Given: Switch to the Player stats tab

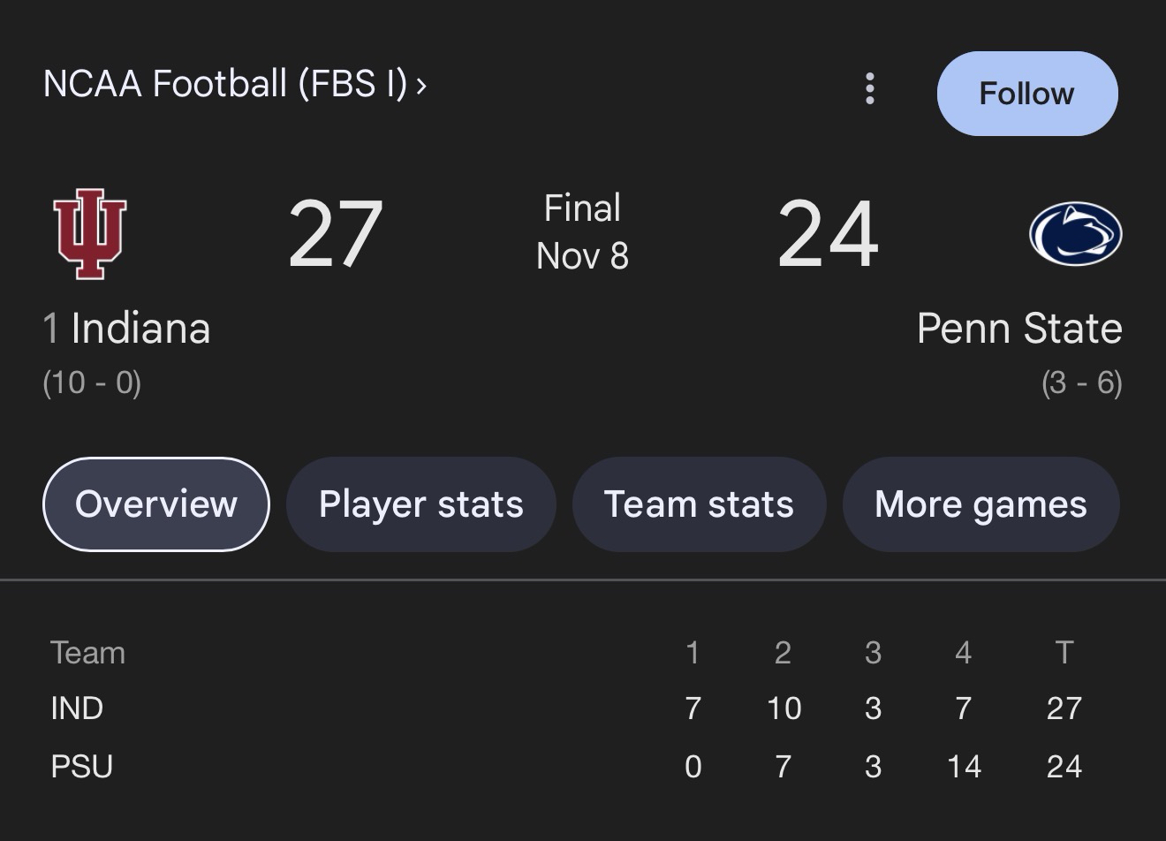Looking at the screenshot, I should [x=420, y=504].
